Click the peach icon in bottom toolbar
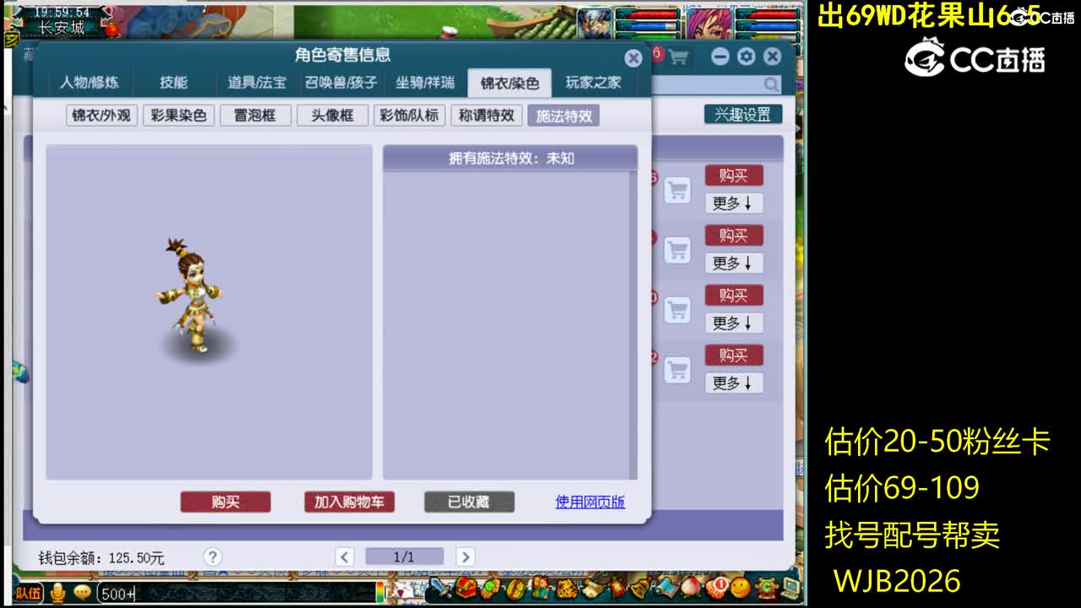1081x608 pixels. pos(693,588)
